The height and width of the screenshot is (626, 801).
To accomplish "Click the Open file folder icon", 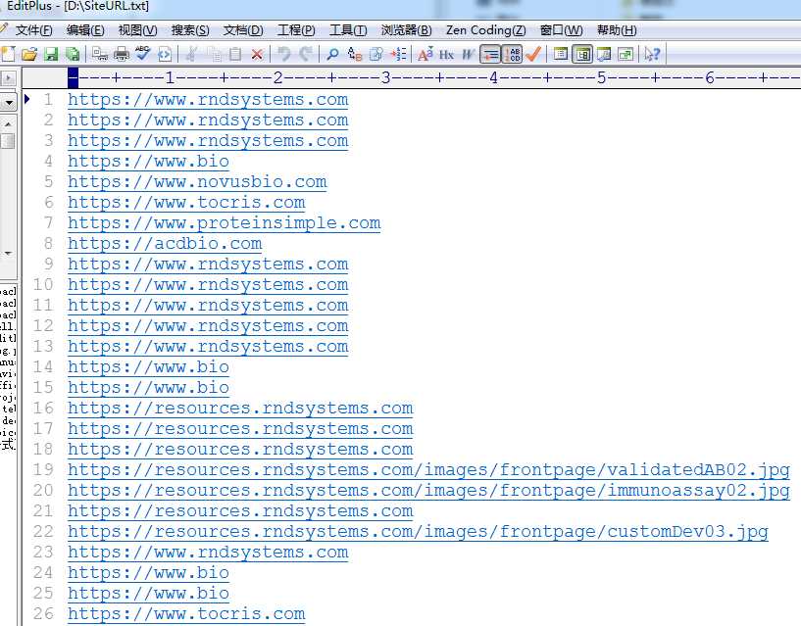I will [29, 54].
